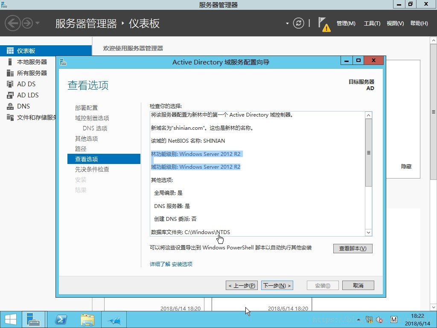
Task: Open File Explorer from the taskbar
Action: click(87, 319)
